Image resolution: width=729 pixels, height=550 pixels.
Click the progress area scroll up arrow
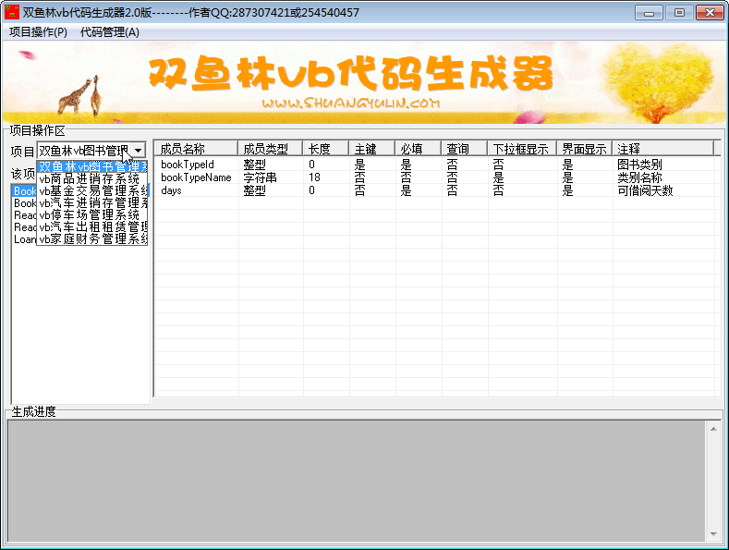[x=713, y=429]
